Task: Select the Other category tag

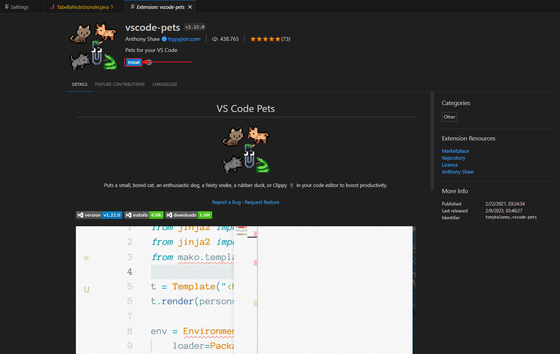Action: click(x=449, y=117)
